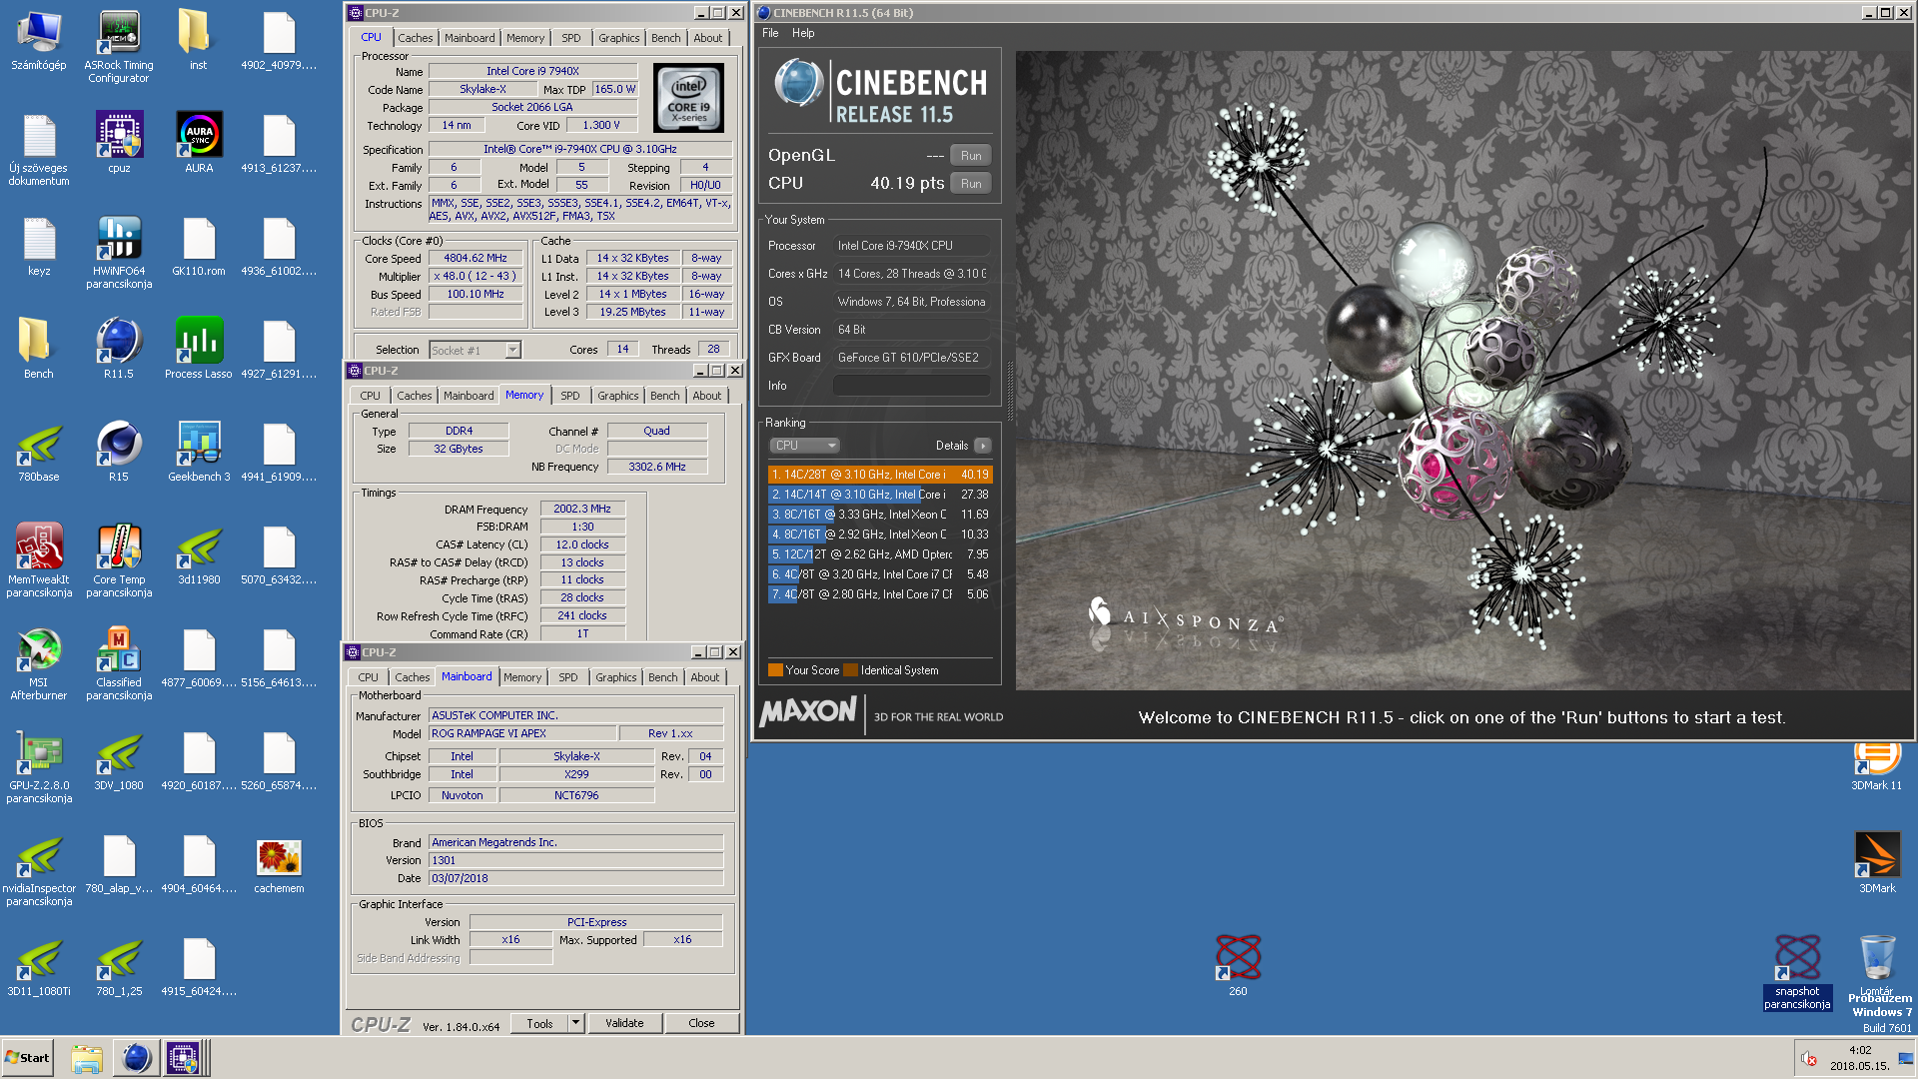Open the CPU ranking dropdown in Cinebench
The width and height of the screenshot is (1918, 1079).
point(804,446)
